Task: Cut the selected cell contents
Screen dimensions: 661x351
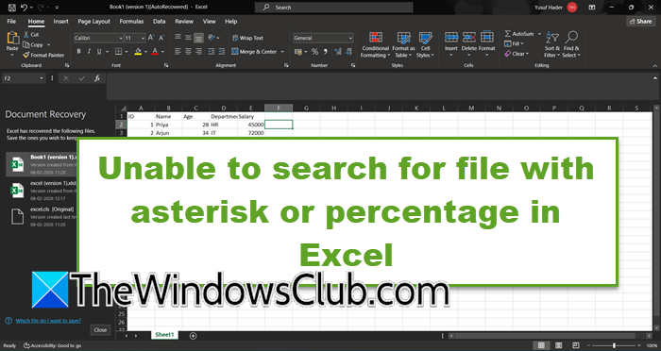Action: (x=31, y=35)
